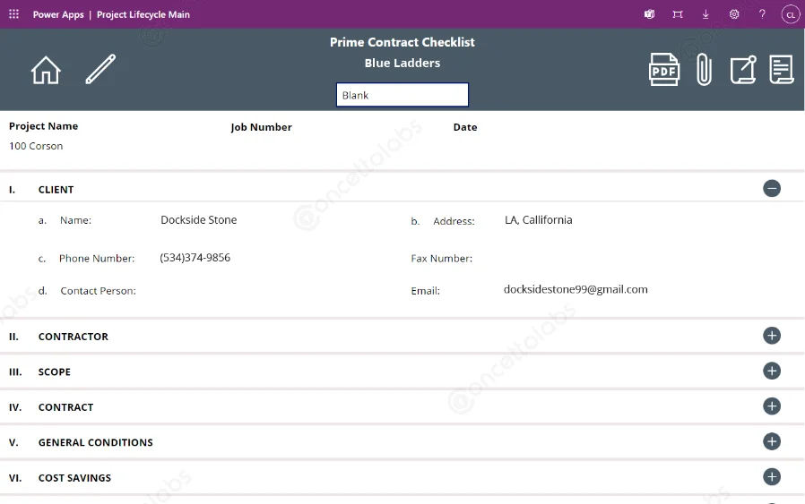
Task: Open the Power Apps app launcher
Action: (x=13, y=14)
